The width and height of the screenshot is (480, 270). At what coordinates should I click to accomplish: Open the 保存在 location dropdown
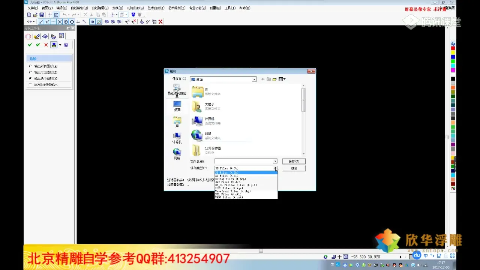(x=254, y=79)
